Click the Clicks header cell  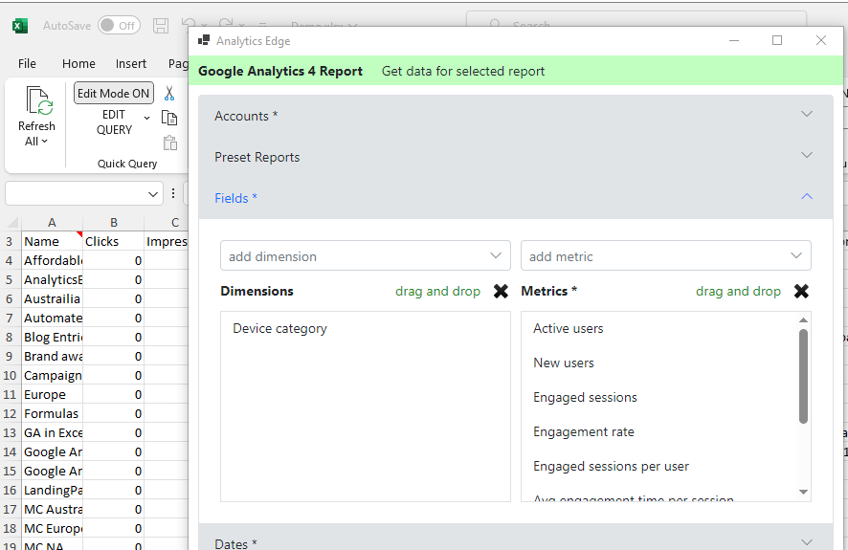coord(114,241)
